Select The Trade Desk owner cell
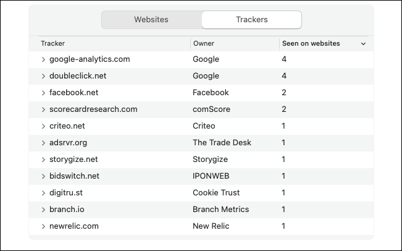Viewport: 402px width, 251px height. (222, 143)
